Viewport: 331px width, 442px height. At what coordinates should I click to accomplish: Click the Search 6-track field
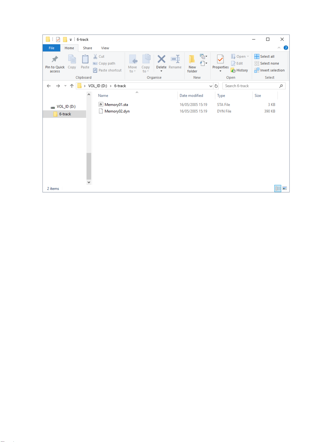click(254, 86)
